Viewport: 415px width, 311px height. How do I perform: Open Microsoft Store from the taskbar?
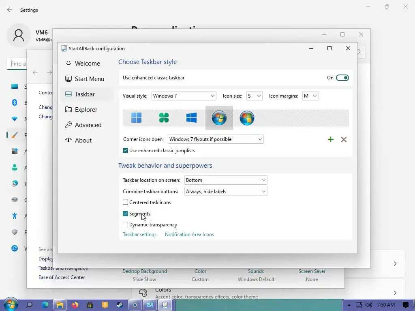pos(90,305)
